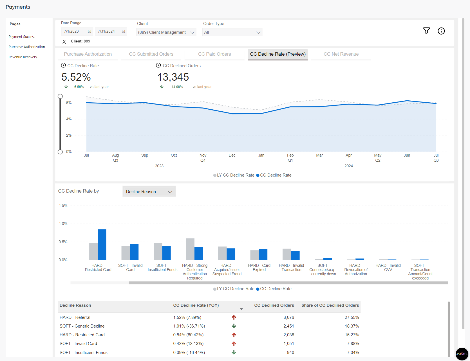This screenshot has height=361, width=470.
Task: Click the 27.55% share cell
Action: (x=352, y=317)
